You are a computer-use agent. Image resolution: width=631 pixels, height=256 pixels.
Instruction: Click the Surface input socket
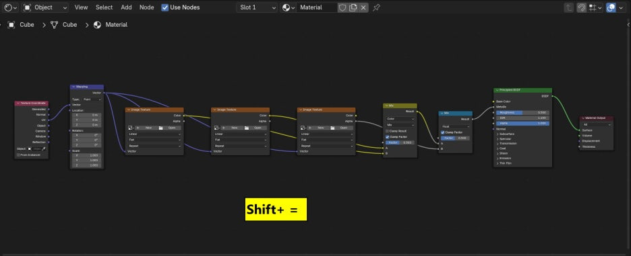pos(580,130)
